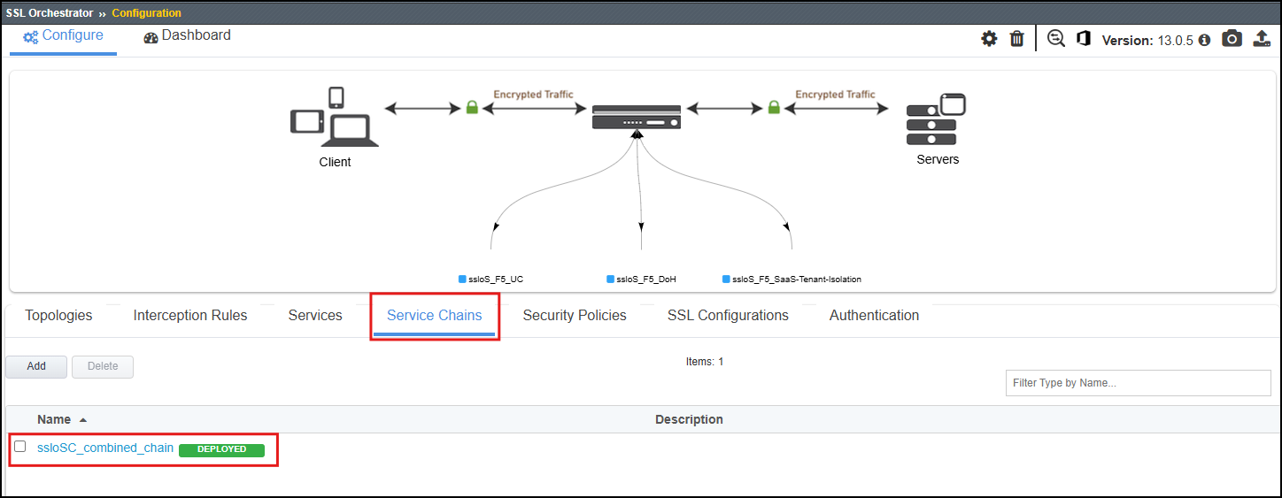Click the ssloS_F5_DoH service label
This screenshot has height=498, width=1282.
coord(646,280)
